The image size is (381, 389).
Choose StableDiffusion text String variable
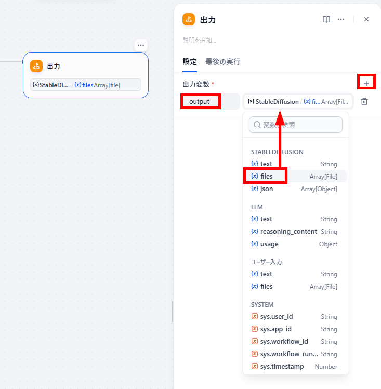click(294, 164)
